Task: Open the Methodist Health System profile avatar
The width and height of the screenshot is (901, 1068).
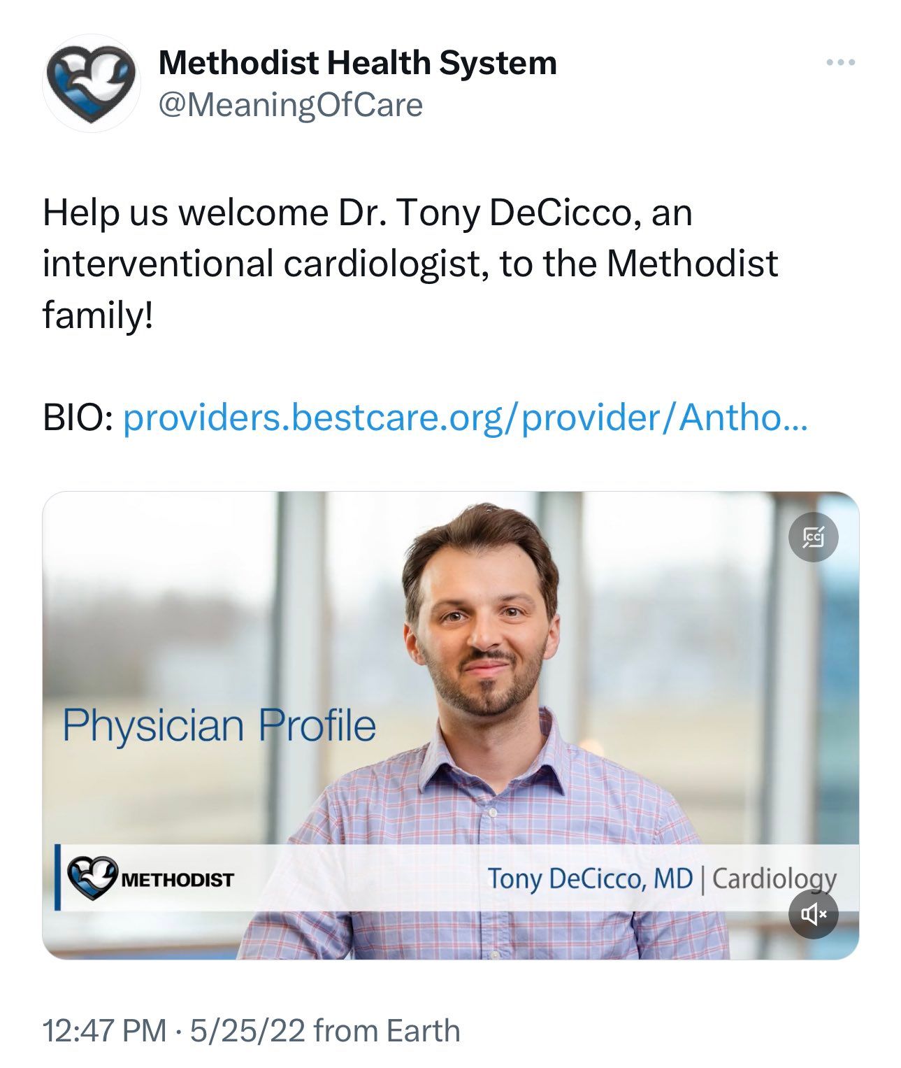Action: [91, 83]
